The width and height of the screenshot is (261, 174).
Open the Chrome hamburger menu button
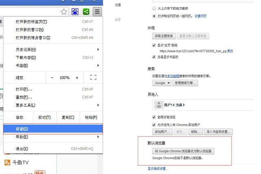[x=97, y=12]
